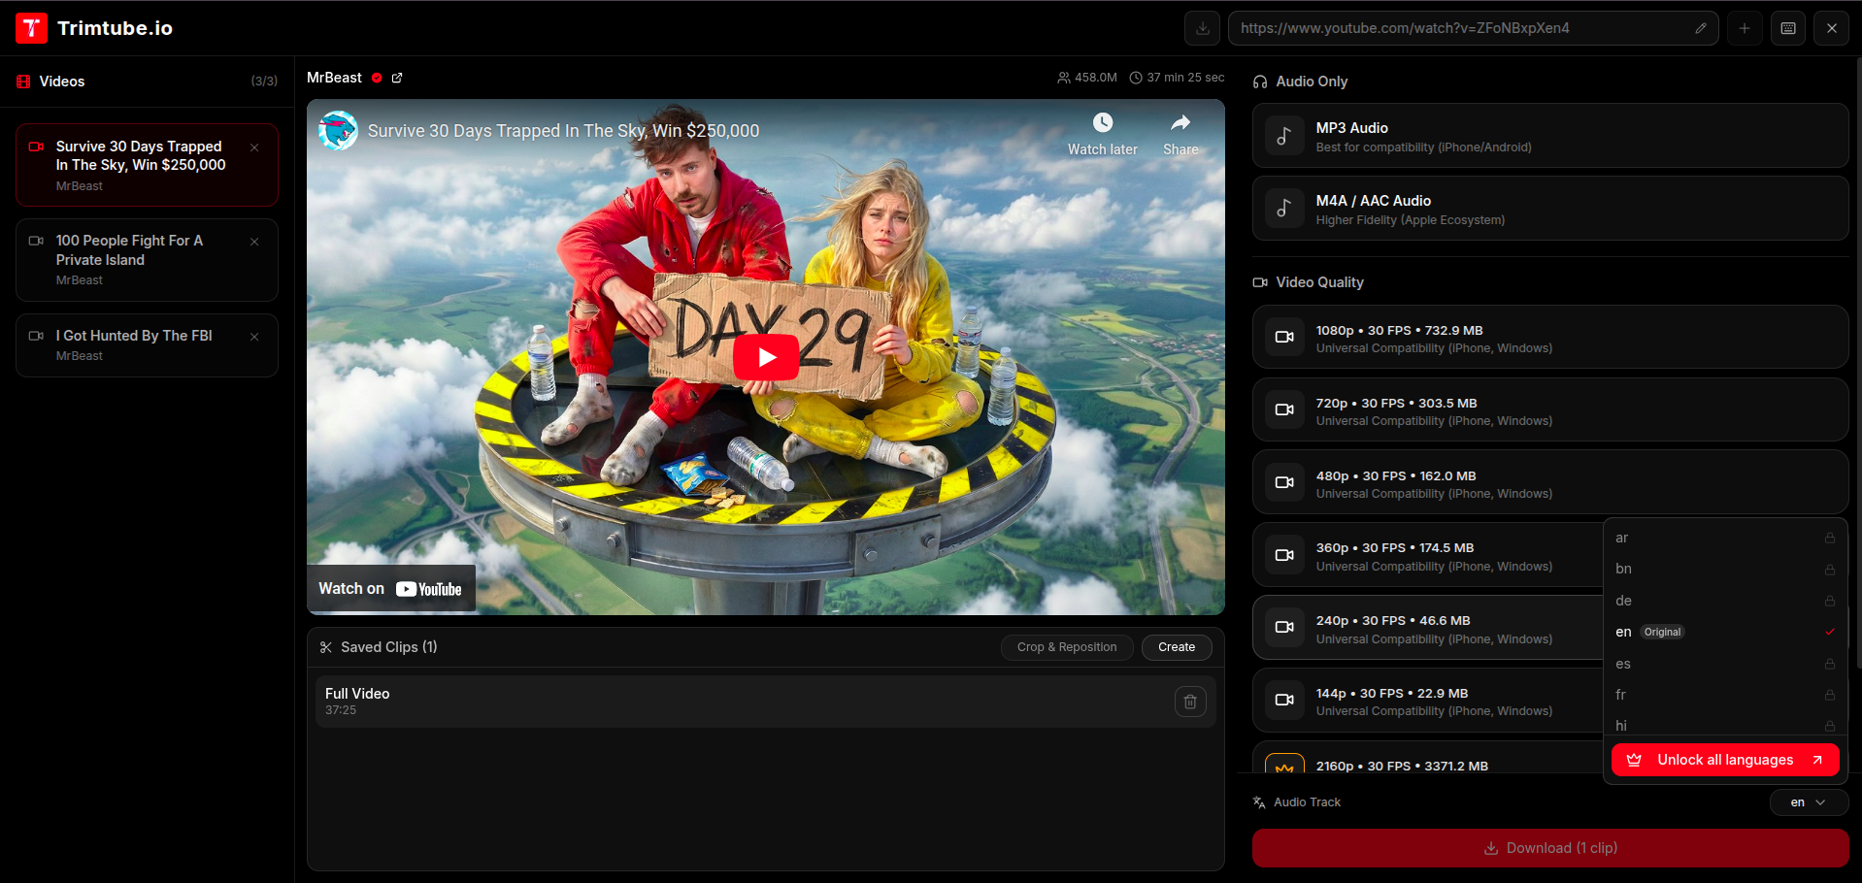Image resolution: width=1862 pixels, height=883 pixels.
Task: Select MP3 Audio format
Action: click(1550, 136)
